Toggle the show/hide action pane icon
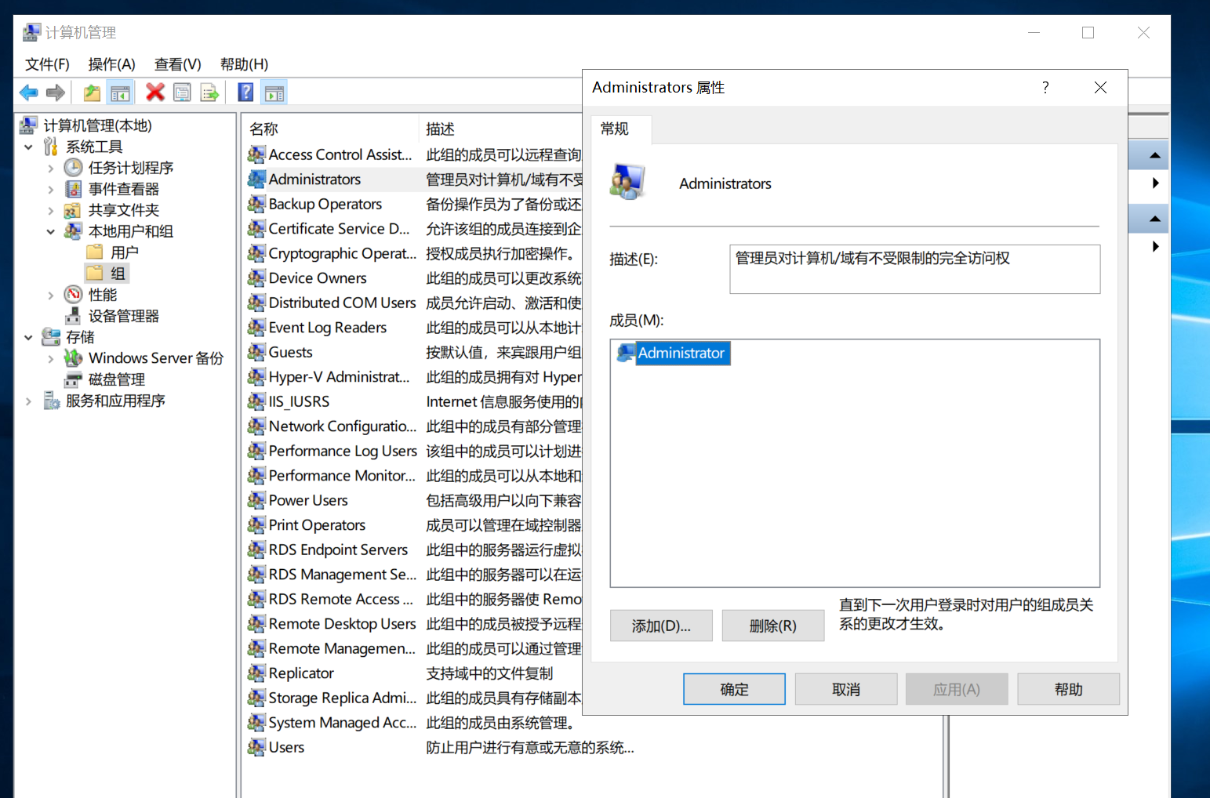Viewport: 1210px width, 798px height. (274, 92)
